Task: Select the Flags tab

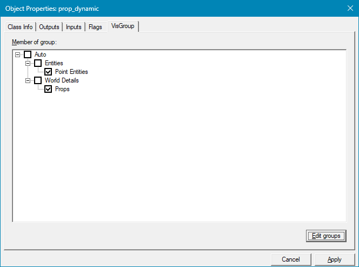Action: point(95,27)
